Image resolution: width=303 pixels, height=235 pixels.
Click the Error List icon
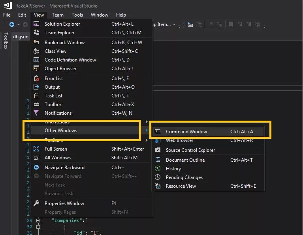(x=36, y=78)
